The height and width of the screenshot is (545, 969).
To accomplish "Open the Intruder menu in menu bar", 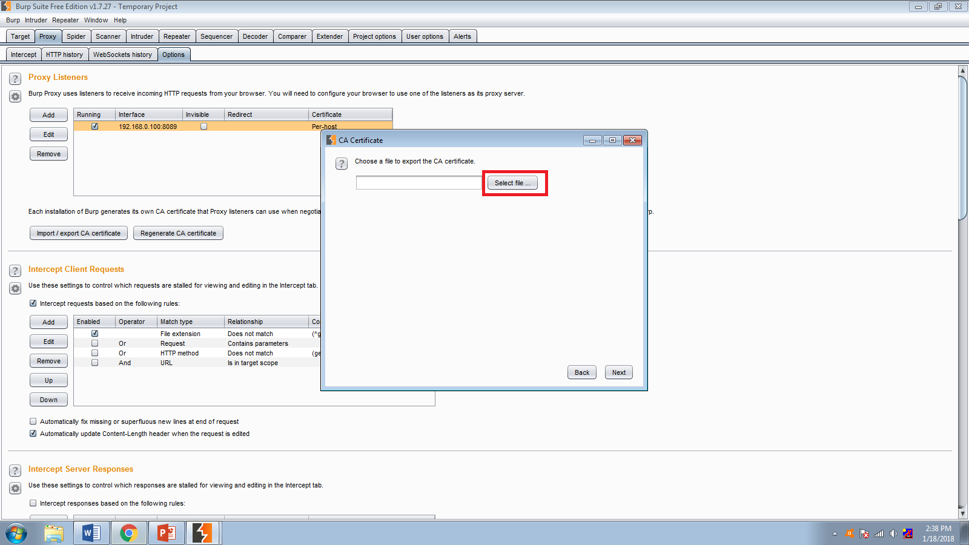I will (36, 20).
